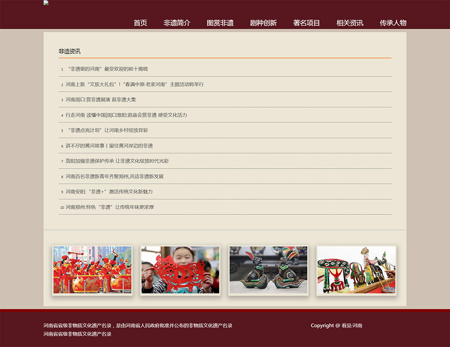
Task: Open the 相关资讯 navigation item
Action: (350, 22)
